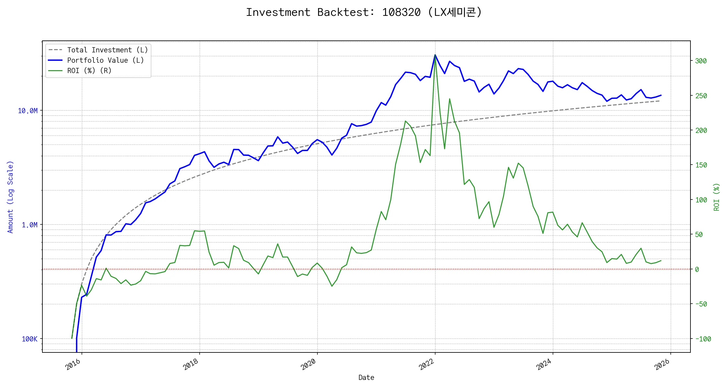Click the 2018 x-axis tick label
Image resolution: width=728 pixels, height=388 pixels.
pos(191,364)
